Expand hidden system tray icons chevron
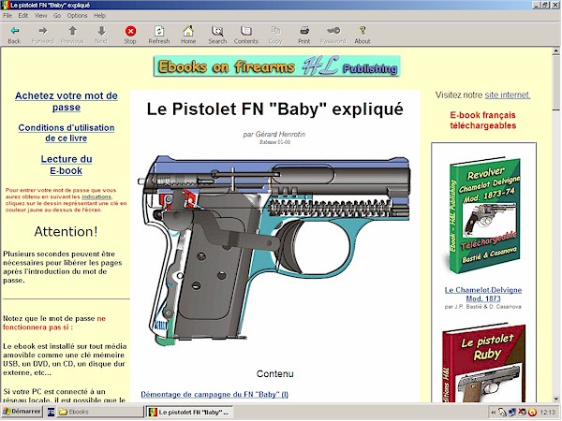This screenshot has width=562, height=421. 494,413
